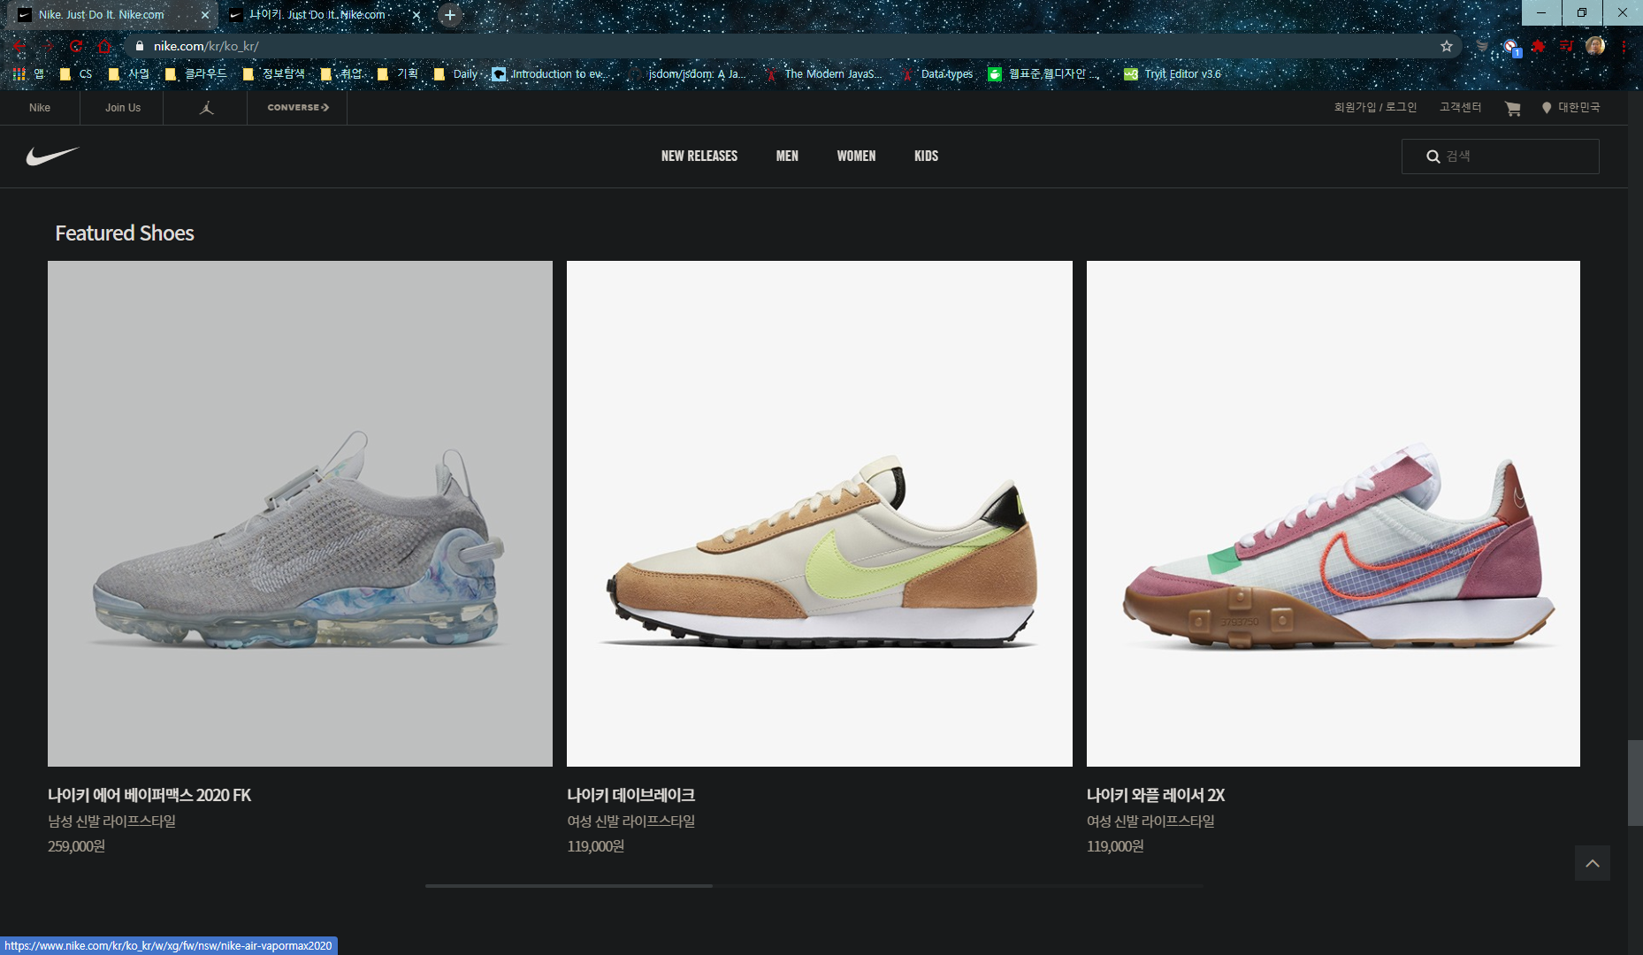Open the CONVERSE link
Image resolution: width=1643 pixels, height=955 pixels.
pyautogui.click(x=298, y=108)
